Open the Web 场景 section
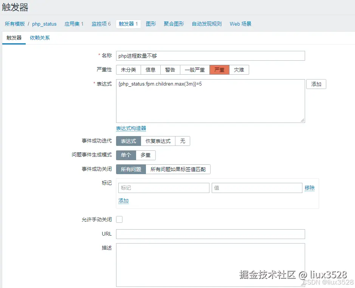355x288 pixels. tap(240, 24)
